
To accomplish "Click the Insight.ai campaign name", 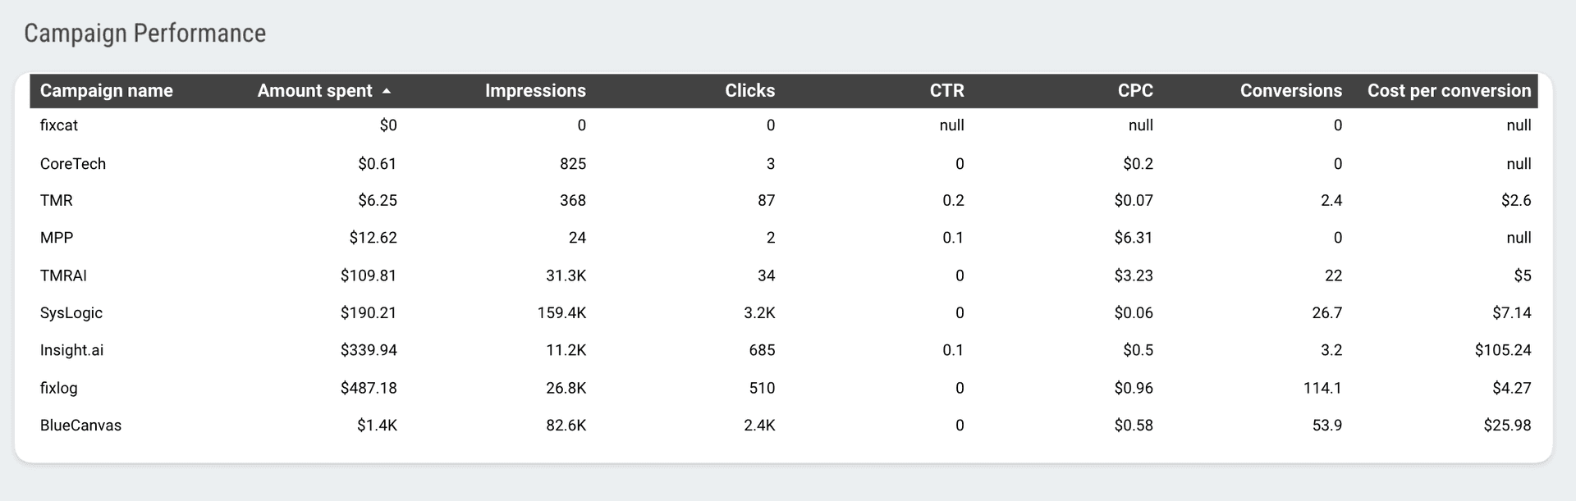I will [x=72, y=350].
